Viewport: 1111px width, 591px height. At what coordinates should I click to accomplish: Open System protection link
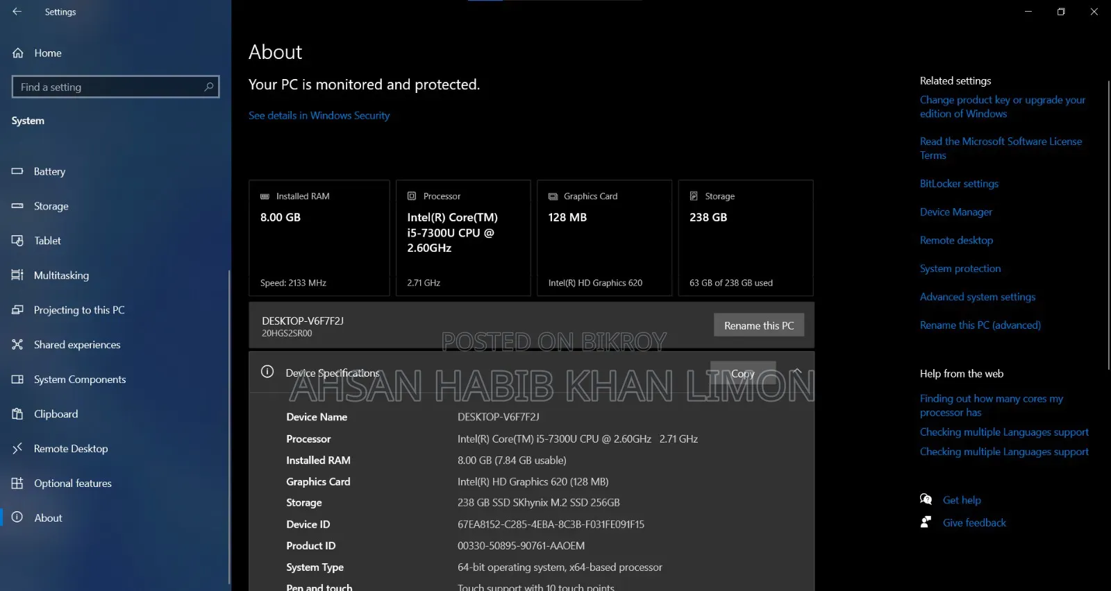pyautogui.click(x=960, y=269)
